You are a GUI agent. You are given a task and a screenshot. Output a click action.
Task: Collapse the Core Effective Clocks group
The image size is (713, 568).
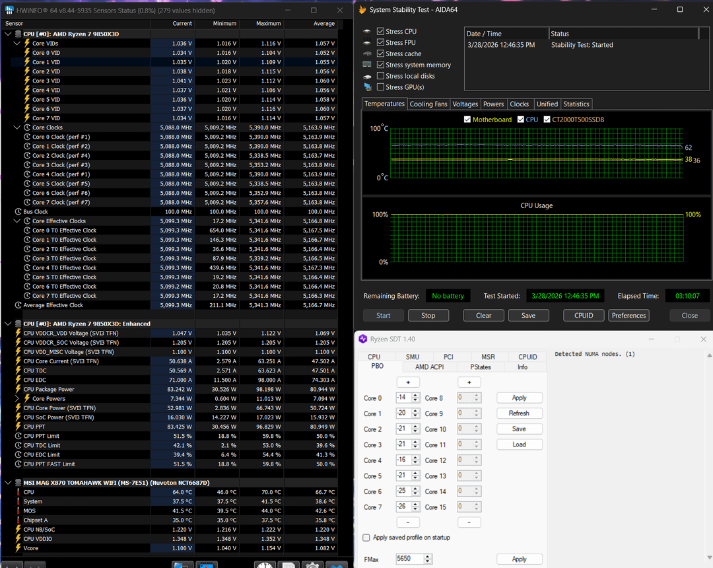[17, 221]
